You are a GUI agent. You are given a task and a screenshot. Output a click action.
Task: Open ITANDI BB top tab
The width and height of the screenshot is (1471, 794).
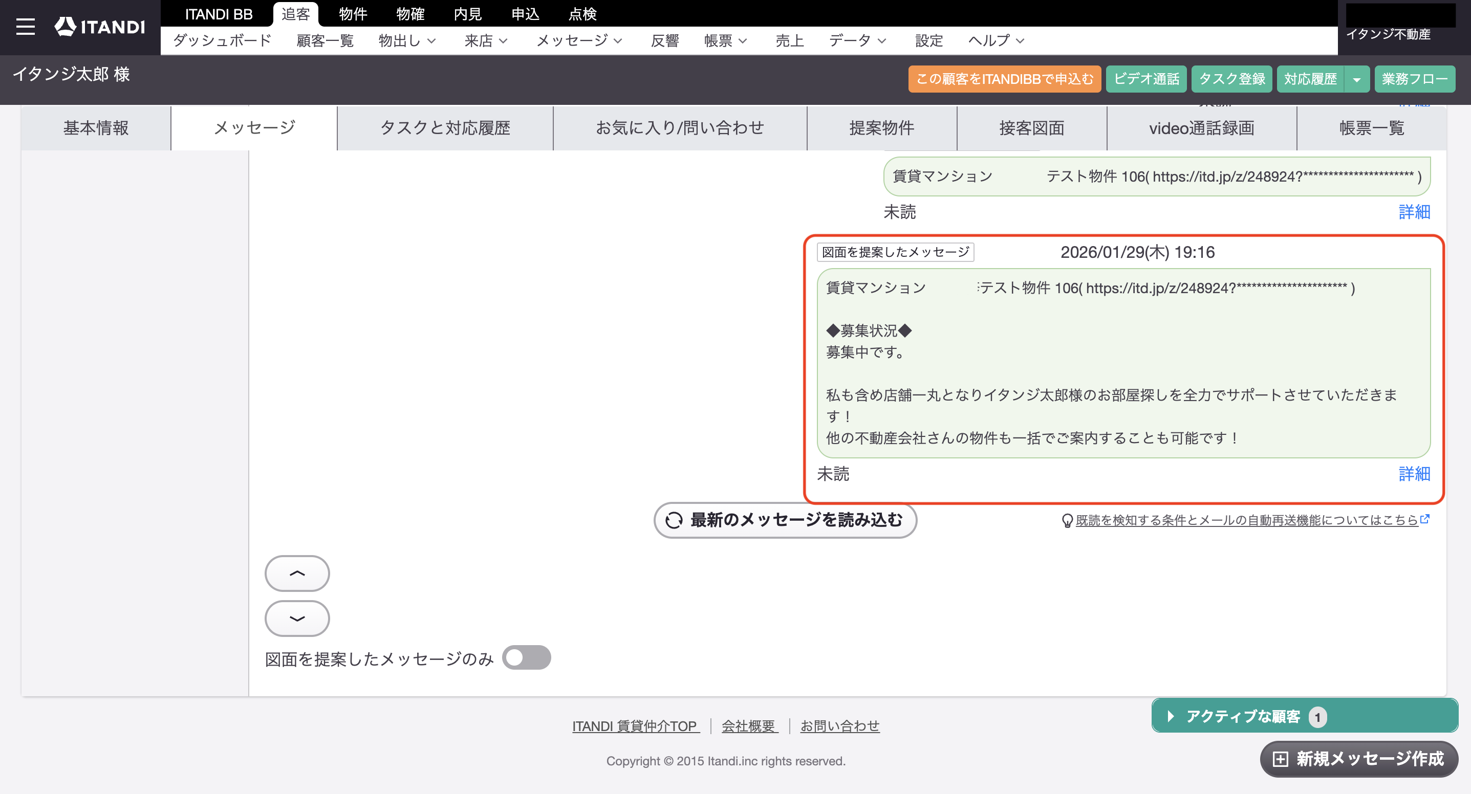point(219,14)
